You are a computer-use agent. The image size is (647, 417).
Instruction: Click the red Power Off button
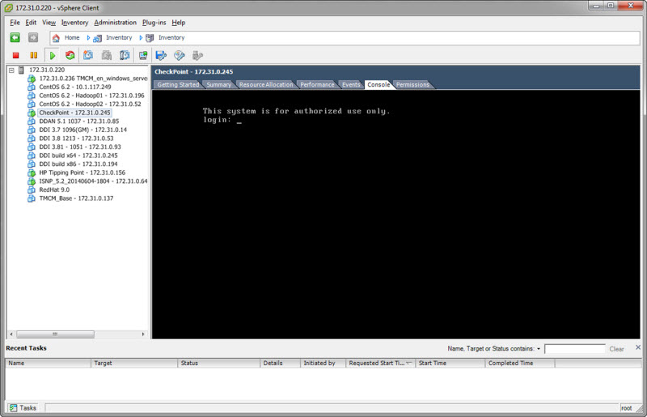[15, 55]
